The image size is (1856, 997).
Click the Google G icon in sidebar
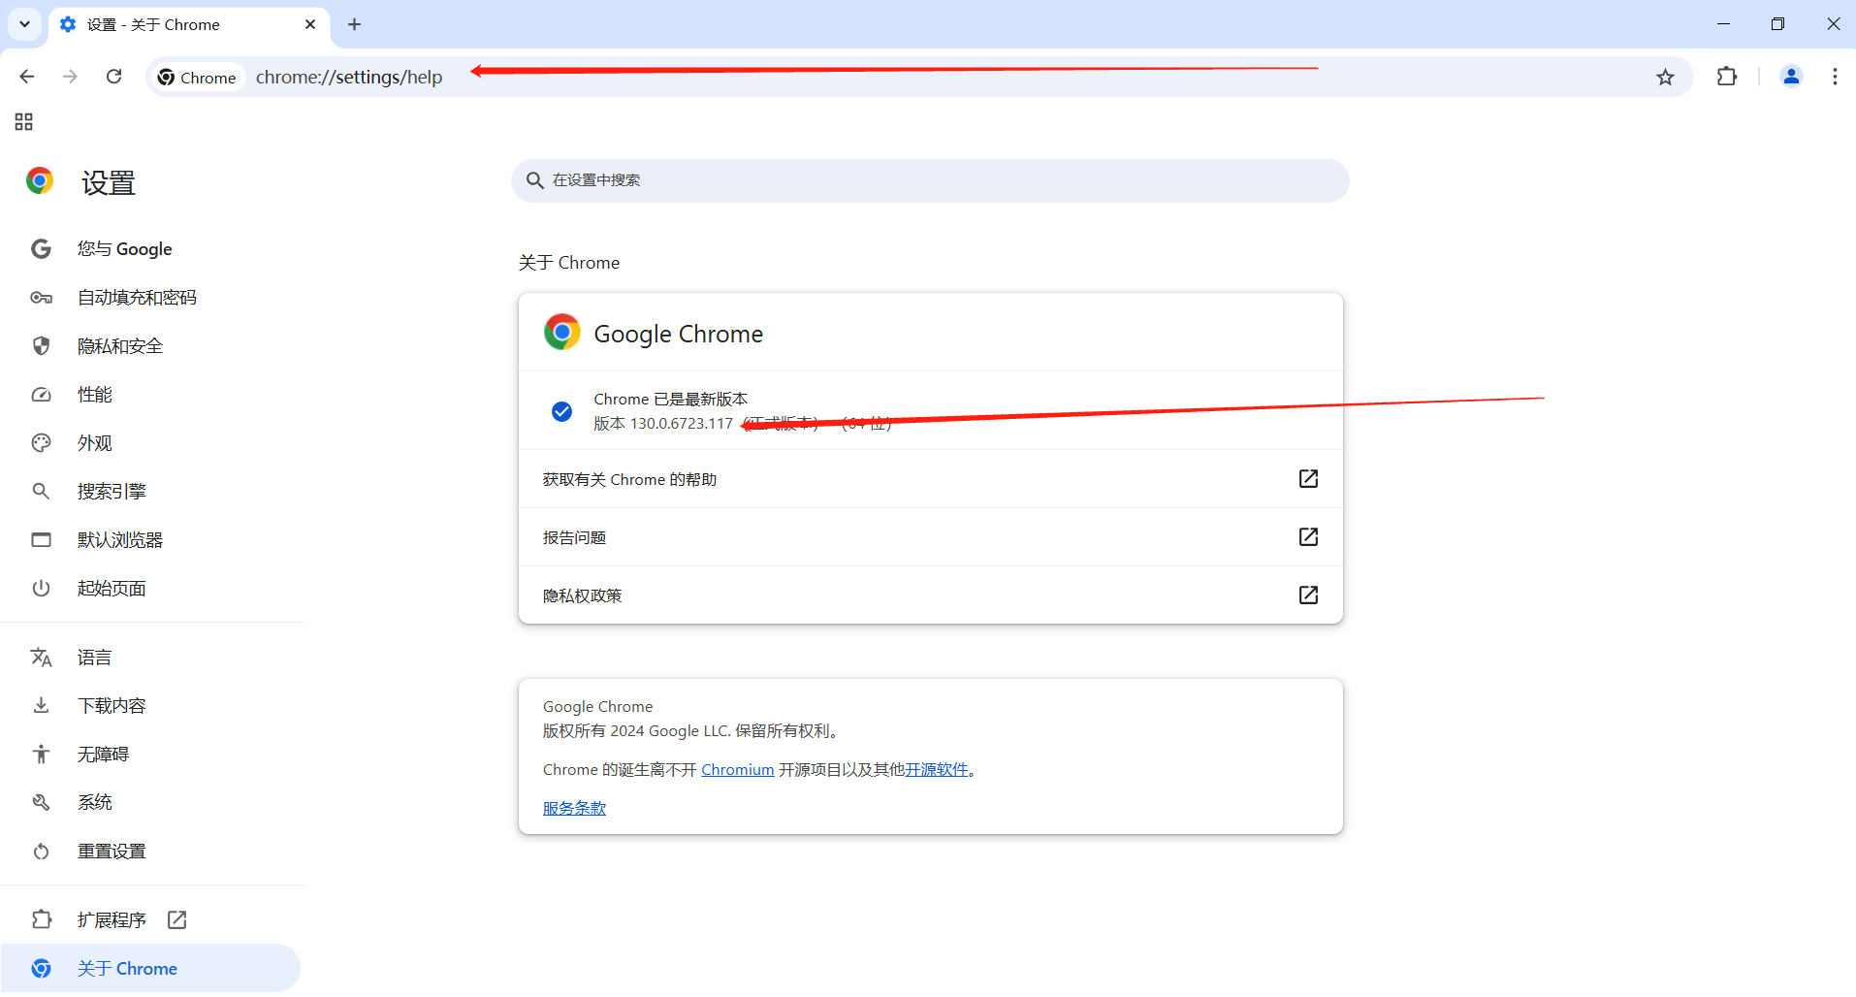pyautogui.click(x=41, y=249)
